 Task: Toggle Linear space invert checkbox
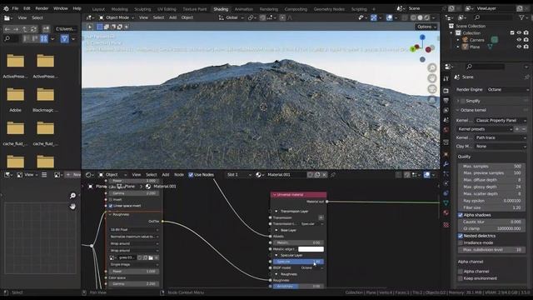111,206
